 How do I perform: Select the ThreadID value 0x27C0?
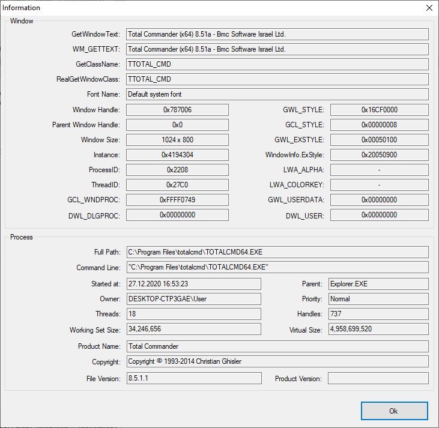point(177,185)
